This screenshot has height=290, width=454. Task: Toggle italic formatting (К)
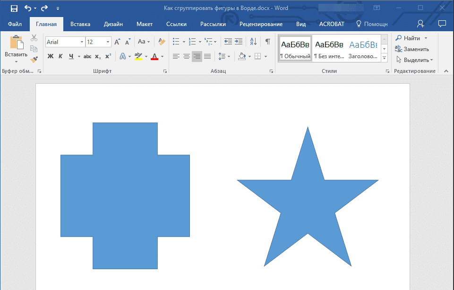[60, 56]
